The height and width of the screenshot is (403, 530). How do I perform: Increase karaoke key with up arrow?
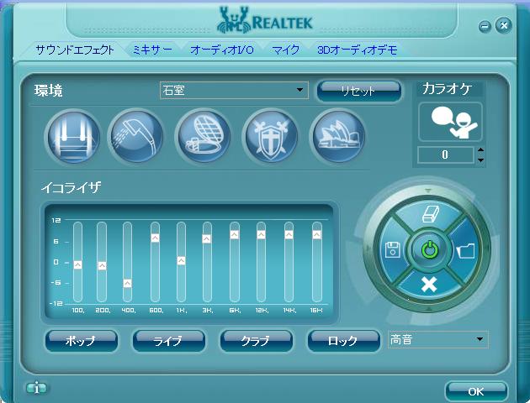(480, 150)
